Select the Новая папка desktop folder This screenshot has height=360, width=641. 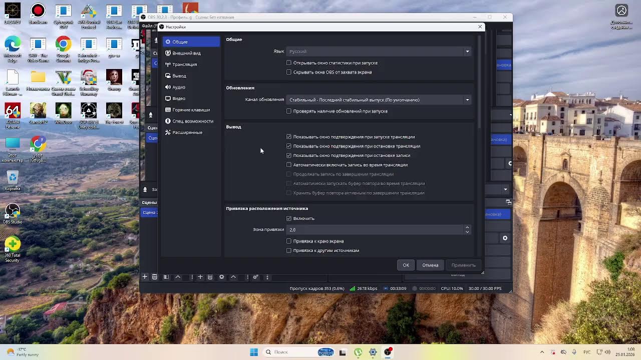pyautogui.click(x=38, y=80)
